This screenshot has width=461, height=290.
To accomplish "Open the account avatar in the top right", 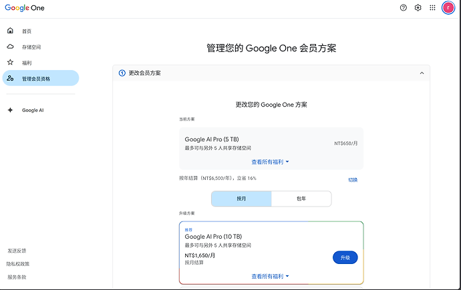I will pos(448,7).
